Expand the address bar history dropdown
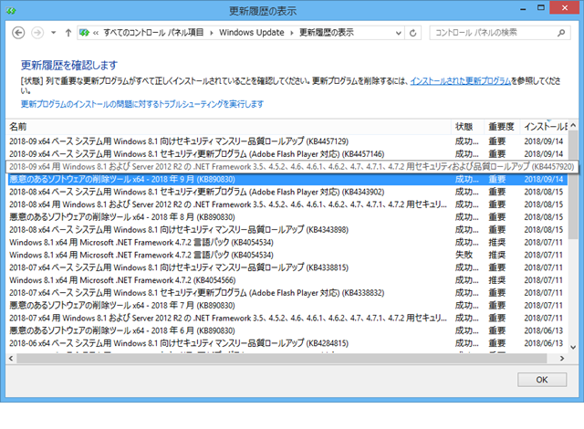 click(x=398, y=33)
